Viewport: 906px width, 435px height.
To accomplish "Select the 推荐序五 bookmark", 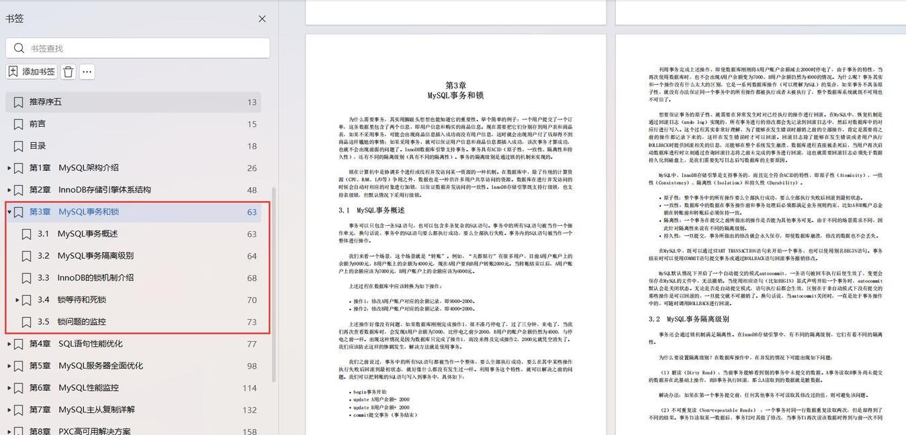I will click(x=134, y=102).
